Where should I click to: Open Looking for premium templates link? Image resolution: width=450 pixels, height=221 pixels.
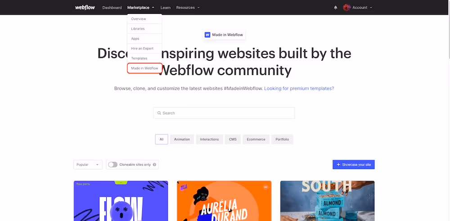[299, 88]
